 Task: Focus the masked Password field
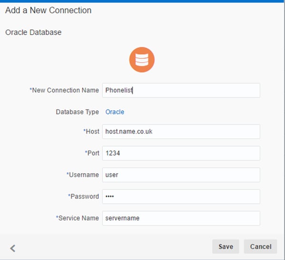point(181,197)
